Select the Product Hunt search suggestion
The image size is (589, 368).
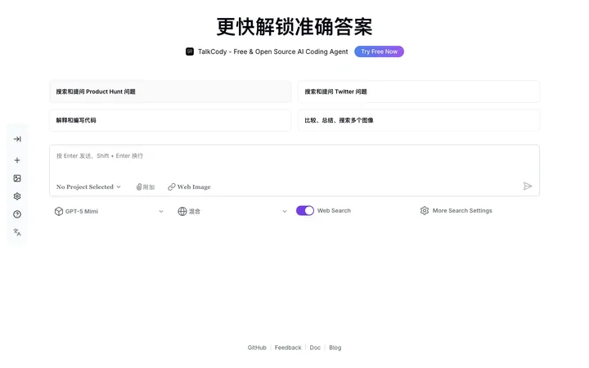tap(170, 92)
